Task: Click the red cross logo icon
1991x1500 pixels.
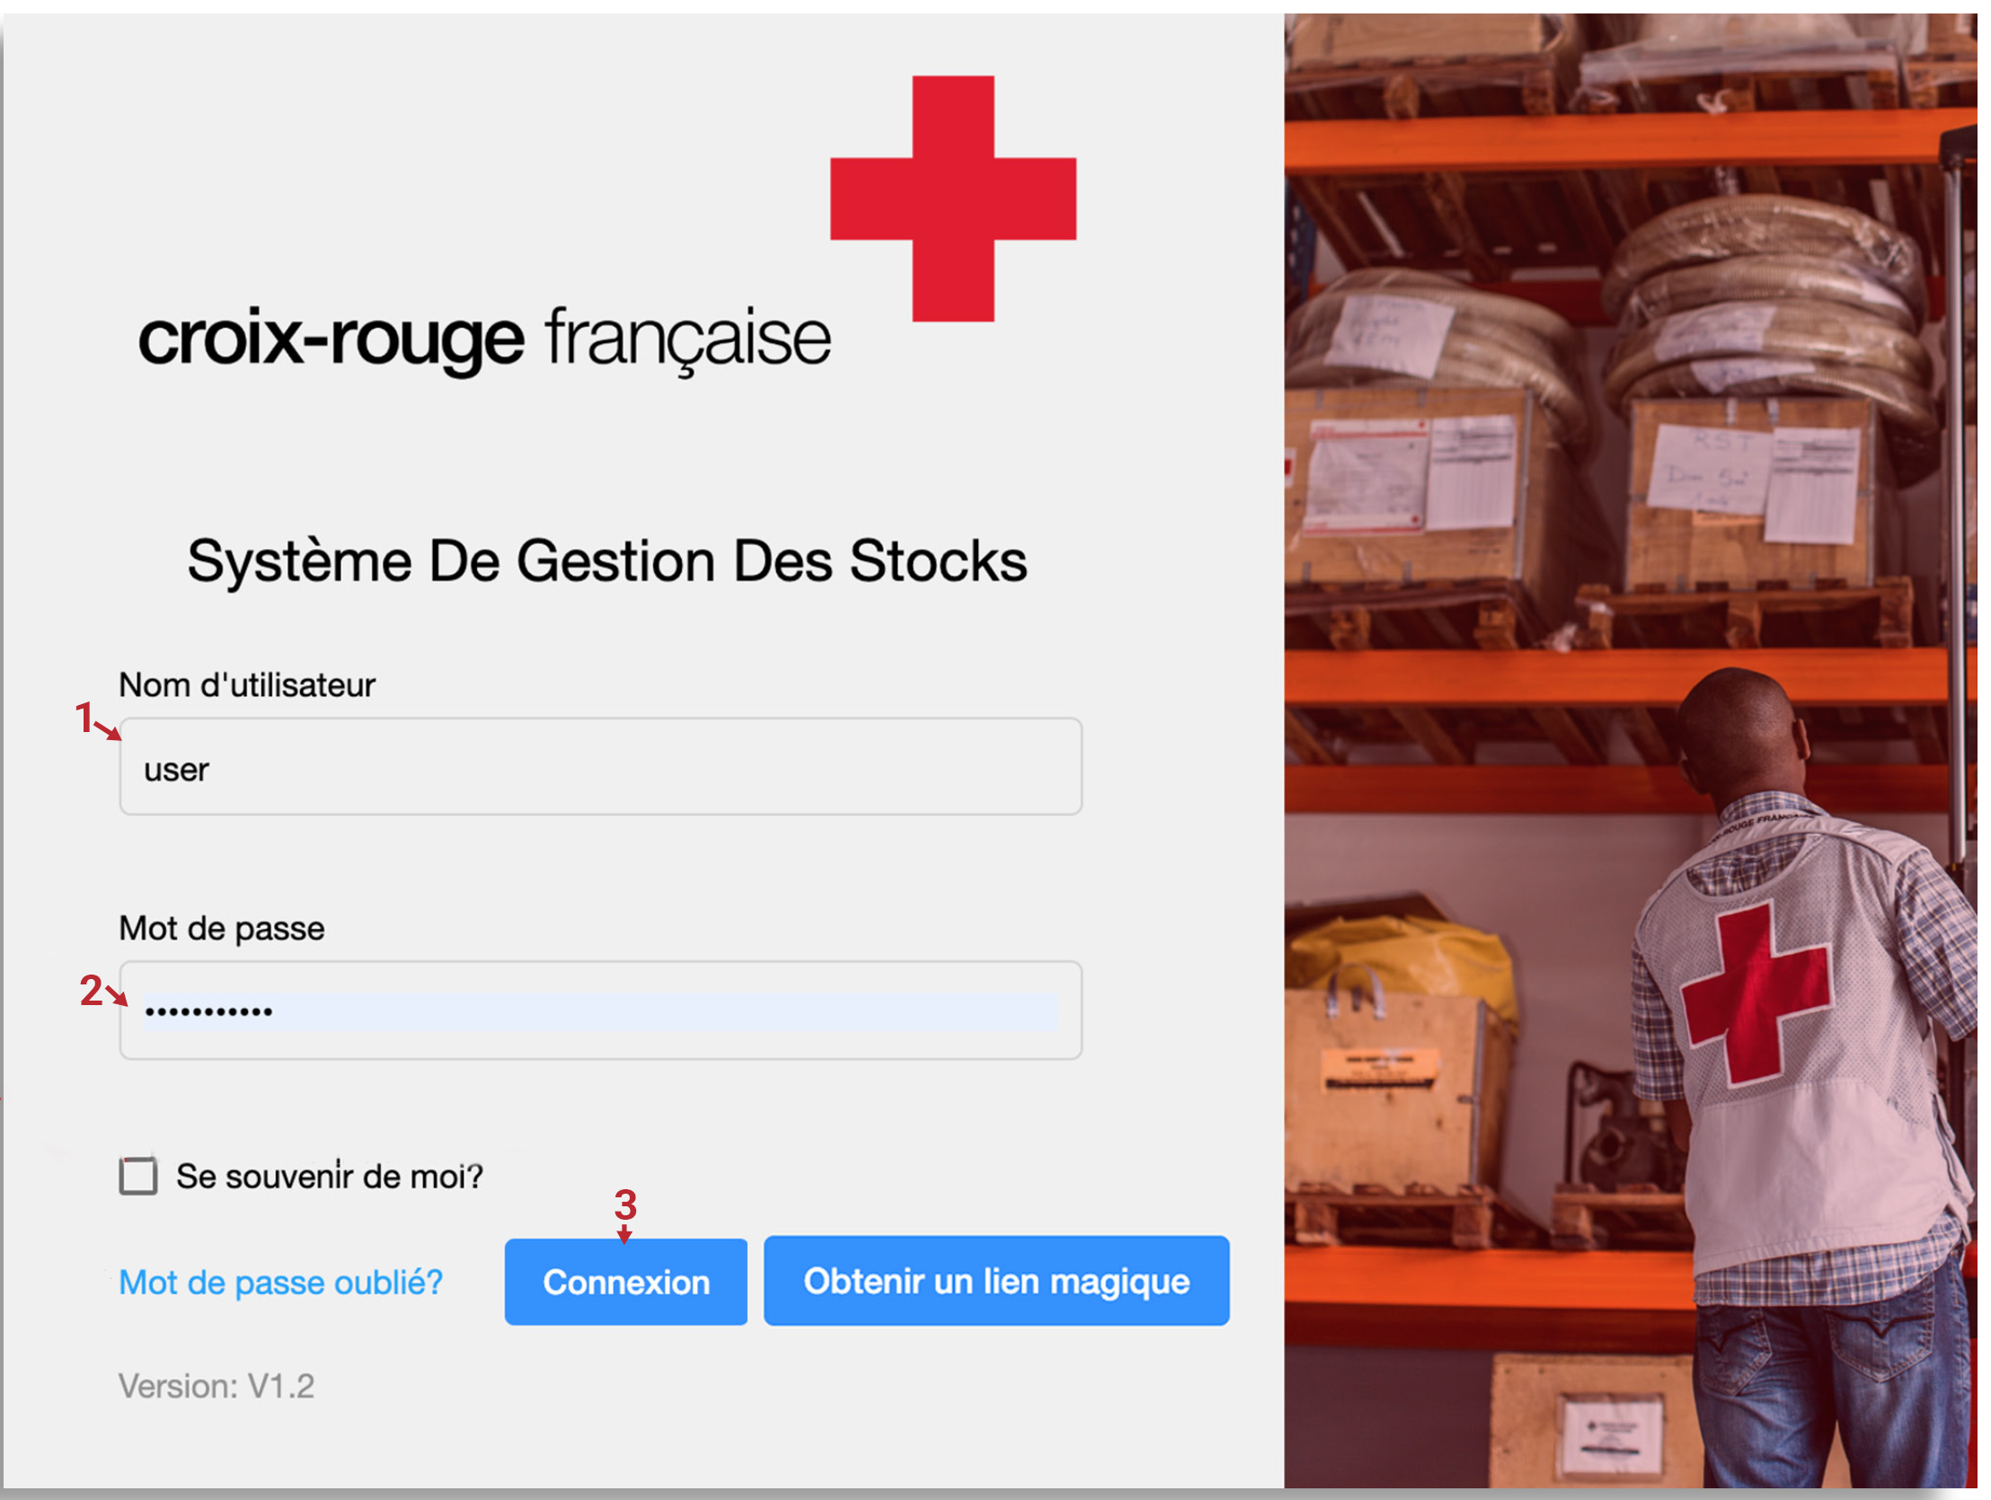Action: pos(952,199)
